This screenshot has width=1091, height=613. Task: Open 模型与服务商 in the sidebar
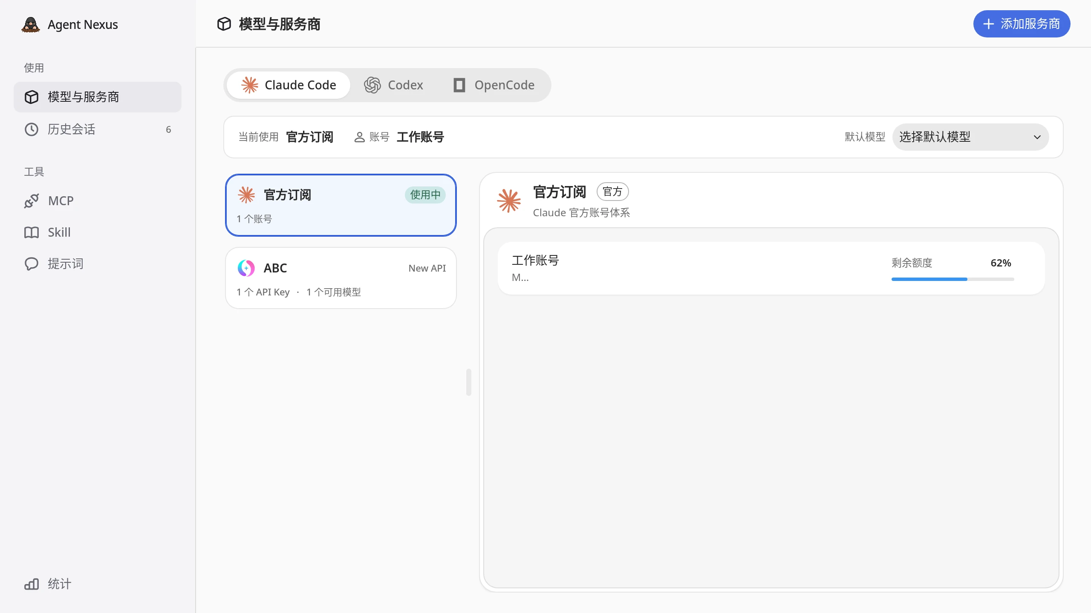pos(98,97)
